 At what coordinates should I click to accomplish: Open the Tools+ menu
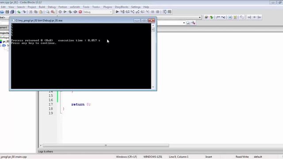click(x=96, y=7)
